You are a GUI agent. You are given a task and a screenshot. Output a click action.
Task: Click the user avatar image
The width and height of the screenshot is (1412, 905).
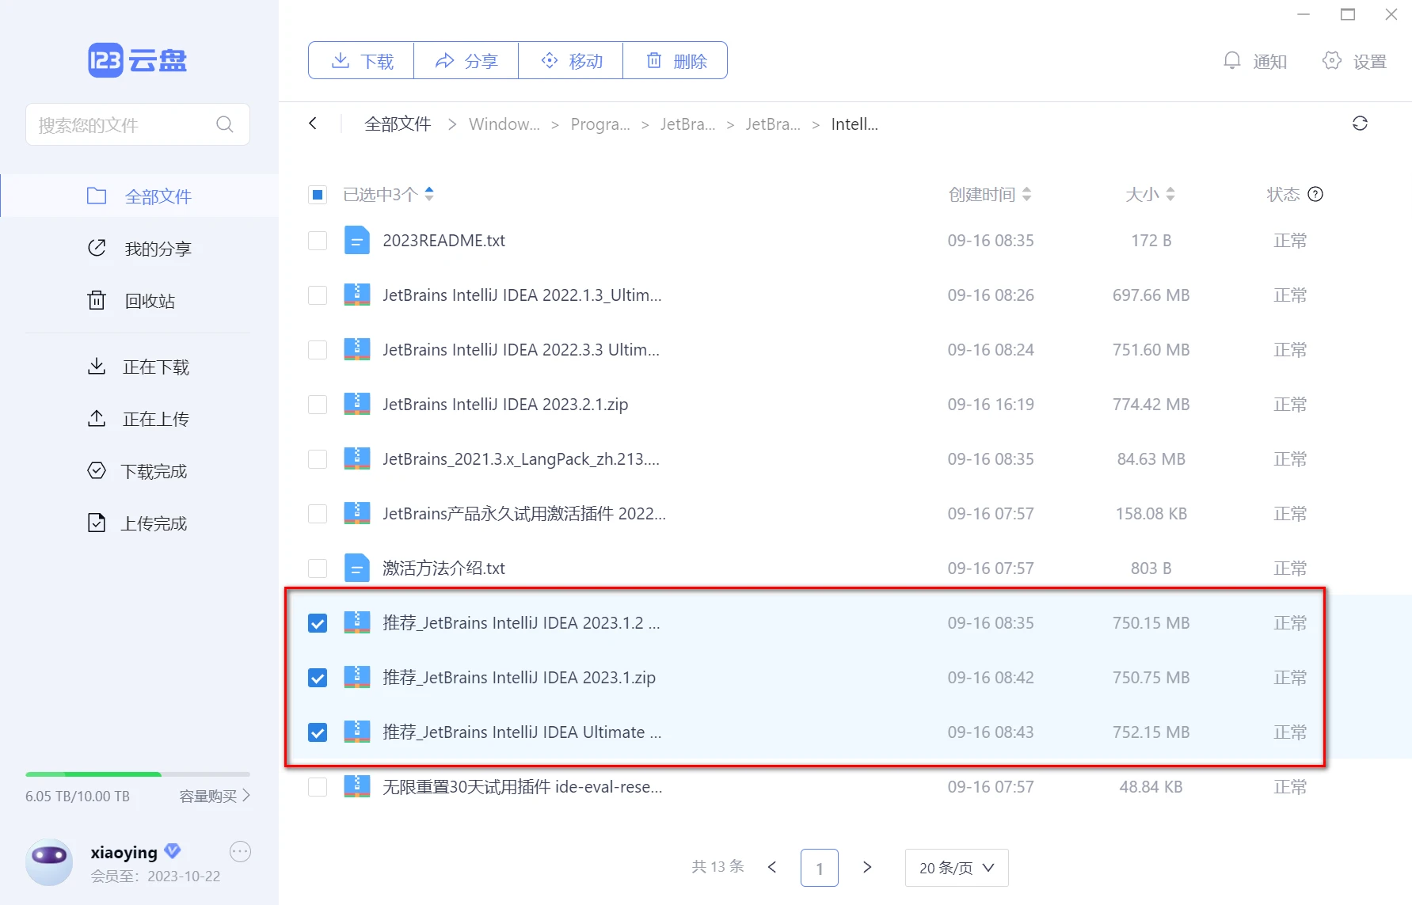tap(49, 861)
